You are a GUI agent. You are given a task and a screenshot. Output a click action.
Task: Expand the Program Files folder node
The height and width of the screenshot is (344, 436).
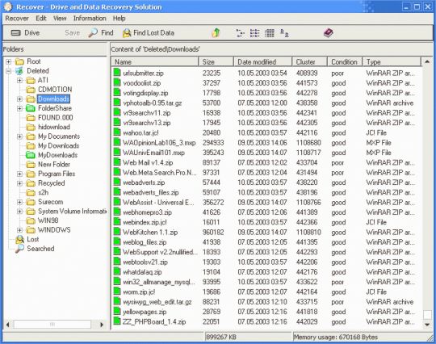point(19,174)
